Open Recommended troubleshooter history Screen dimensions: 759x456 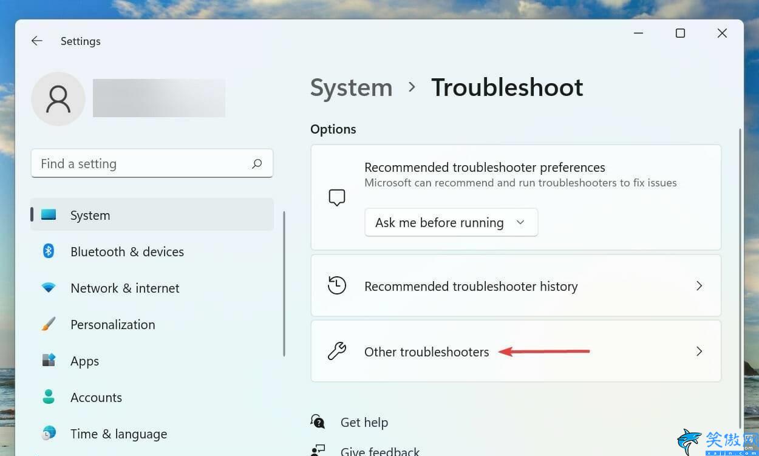click(x=516, y=285)
